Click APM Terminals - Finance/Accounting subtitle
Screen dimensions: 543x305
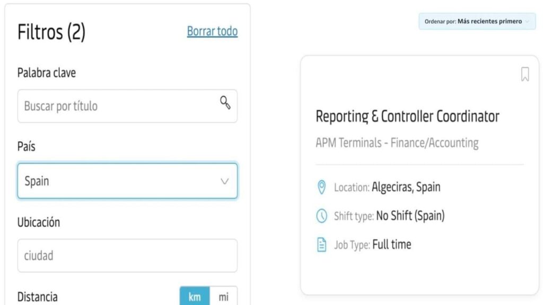click(x=397, y=143)
